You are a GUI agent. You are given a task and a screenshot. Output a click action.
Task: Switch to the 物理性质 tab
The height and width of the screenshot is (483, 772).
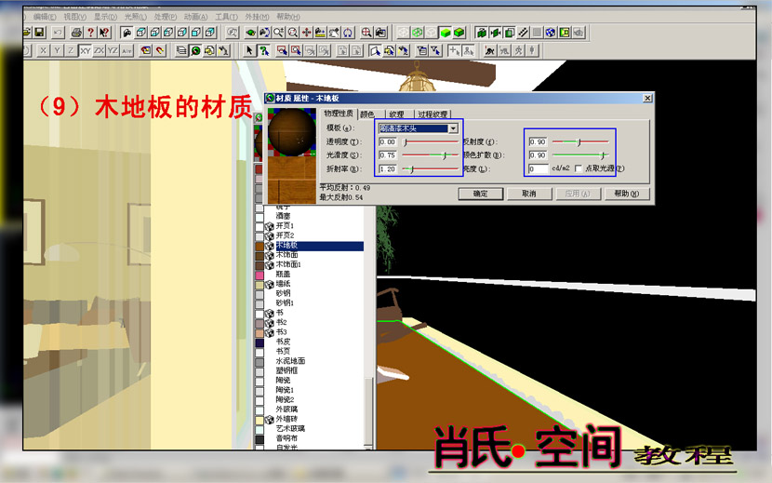coord(339,114)
